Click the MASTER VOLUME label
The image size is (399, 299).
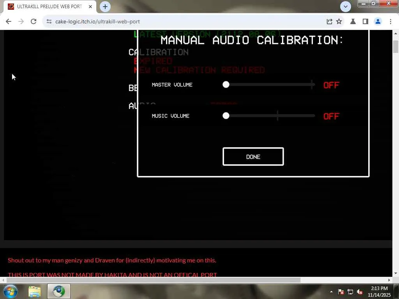pos(172,84)
